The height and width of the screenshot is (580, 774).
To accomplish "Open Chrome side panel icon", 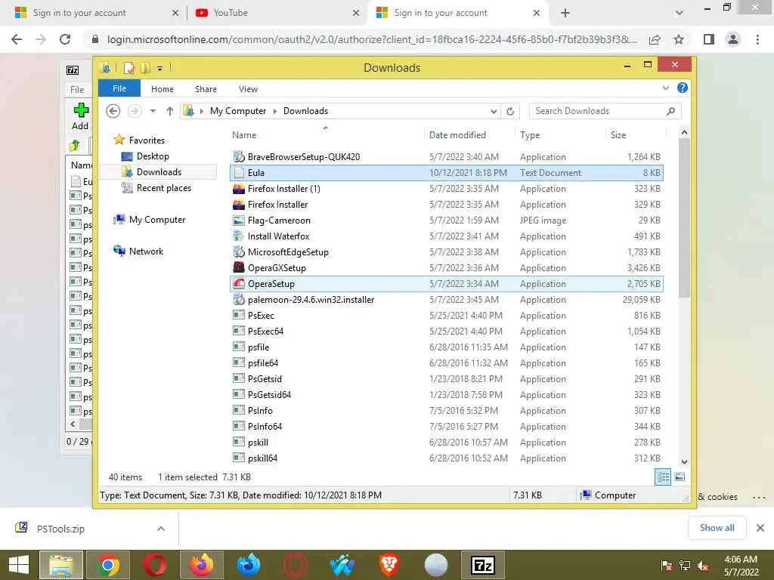I will (x=709, y=39).
